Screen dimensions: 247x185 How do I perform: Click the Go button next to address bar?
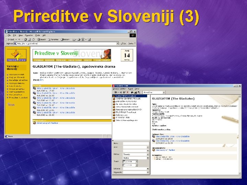(123, 44)
